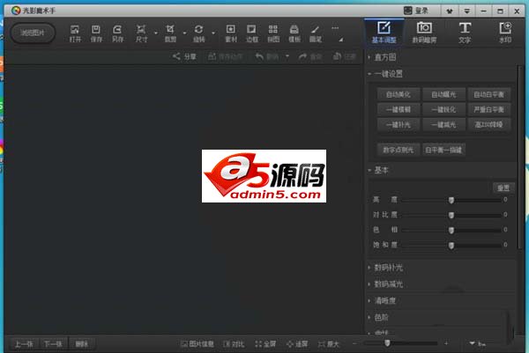Click the 打开 (Open) toolbar icon

pos(75,33)
